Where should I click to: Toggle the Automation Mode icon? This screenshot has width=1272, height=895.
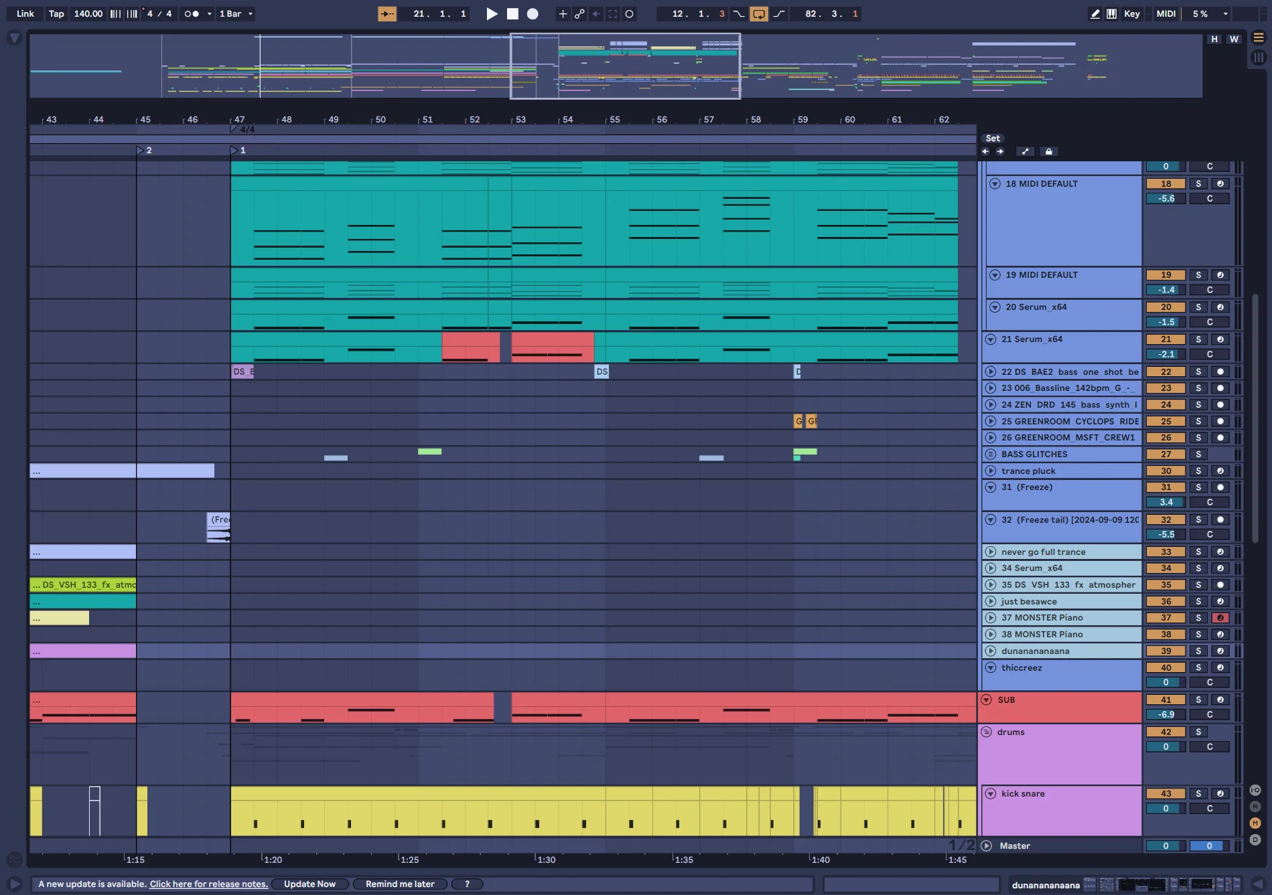(x=1025, y=151)
